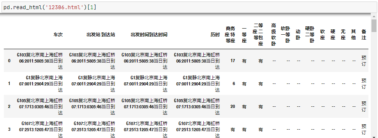Click the G105 cell under 出发站 到达站 column
Image resolution: width=378 pixels, height=138 pixels.
tap(92, 106)
